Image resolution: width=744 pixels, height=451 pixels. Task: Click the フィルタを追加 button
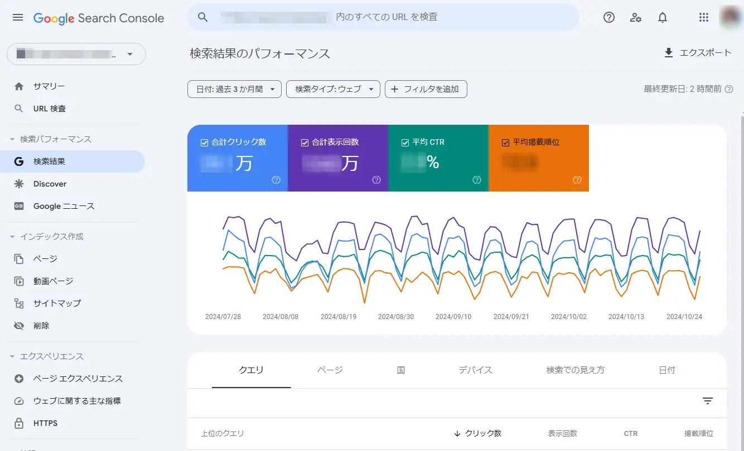426,89
